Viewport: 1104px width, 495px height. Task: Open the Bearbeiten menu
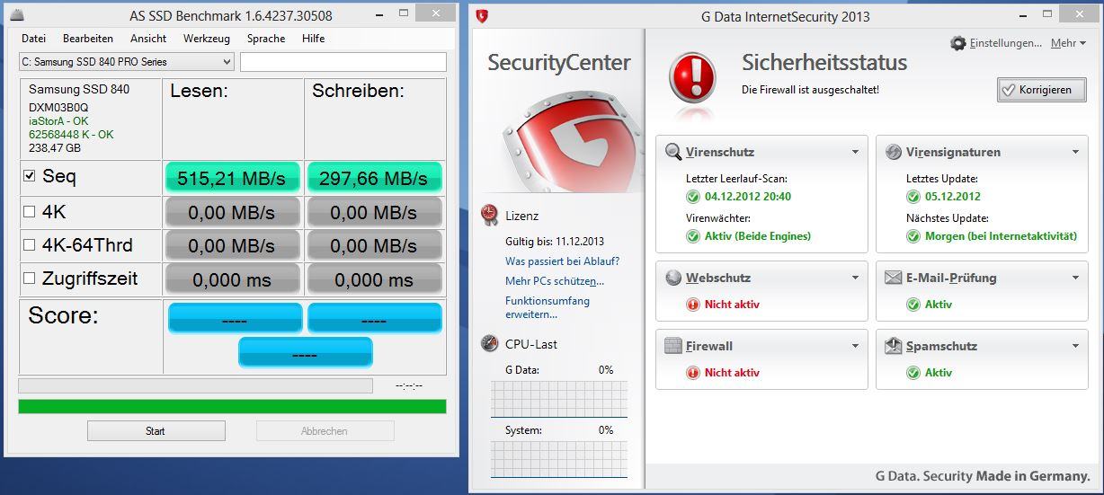point(88,39)
